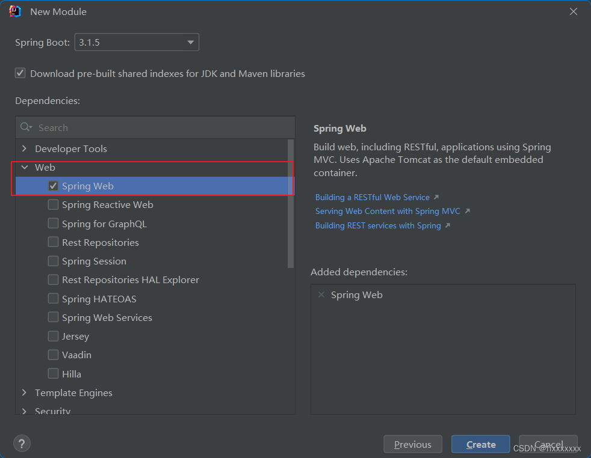Screen dimensions: 591x458
Task: Open Building REST services with Spring link
Action: [x=378, y=225]
